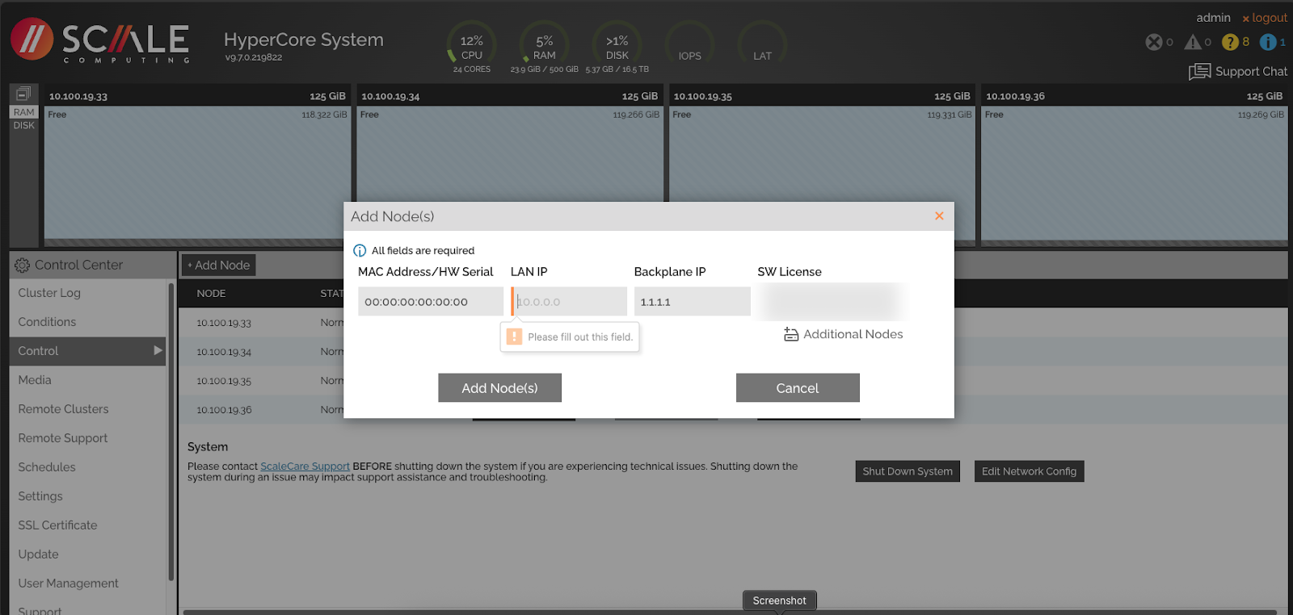Log out of the admin session

[x=1265, y=18]
